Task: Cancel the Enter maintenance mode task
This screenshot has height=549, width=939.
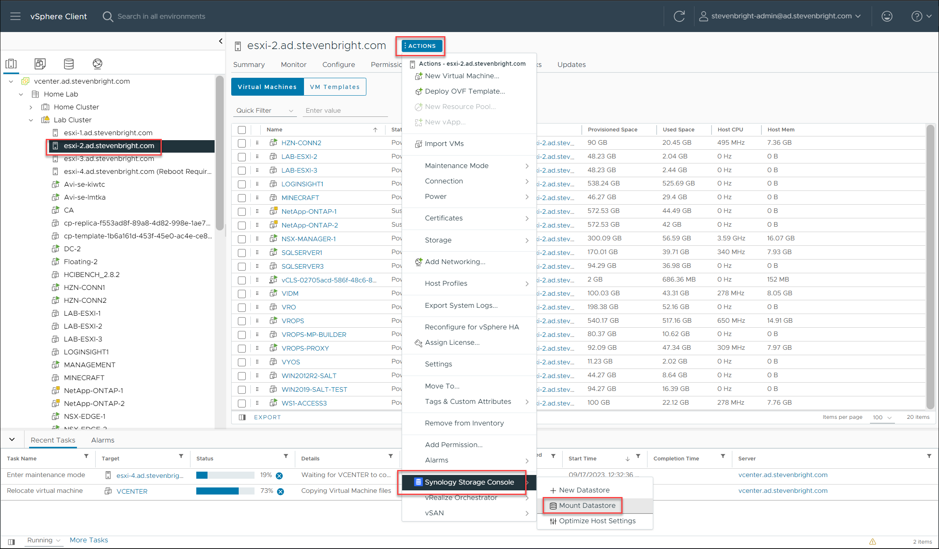Action: 279,476
